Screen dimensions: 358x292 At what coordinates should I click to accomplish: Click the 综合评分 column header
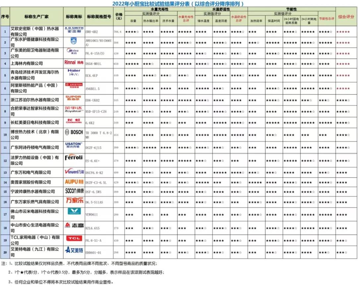click(346, 17)
